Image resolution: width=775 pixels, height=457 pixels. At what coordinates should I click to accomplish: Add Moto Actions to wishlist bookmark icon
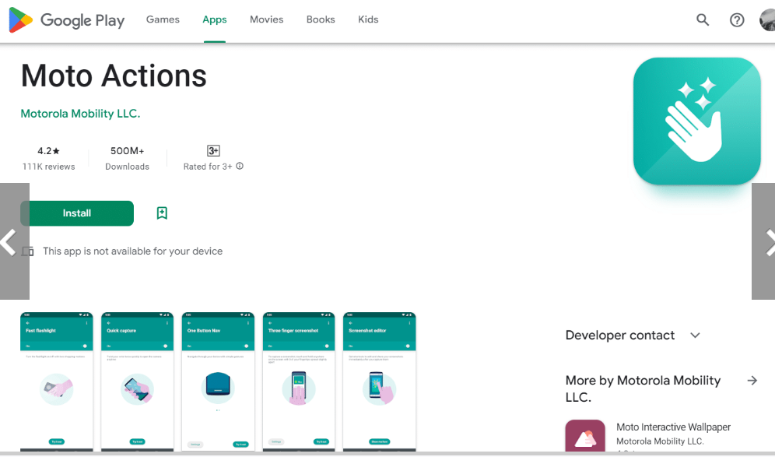coord(162,213)
